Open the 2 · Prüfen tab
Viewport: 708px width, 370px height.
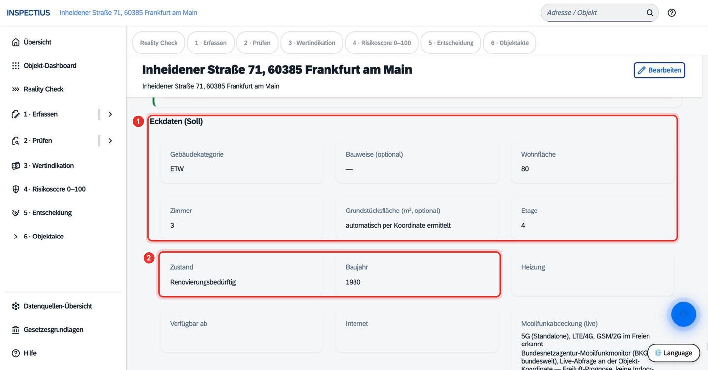[257, 43]
